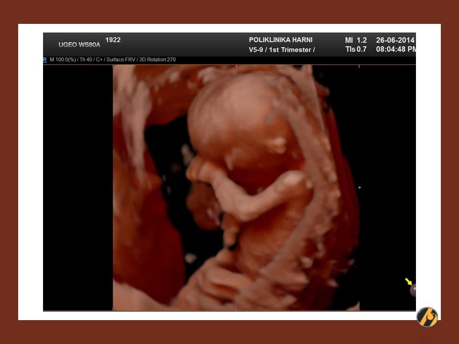Click the yellow light direction arrow
Screen dimensions: 459x344
pos(408,281)
